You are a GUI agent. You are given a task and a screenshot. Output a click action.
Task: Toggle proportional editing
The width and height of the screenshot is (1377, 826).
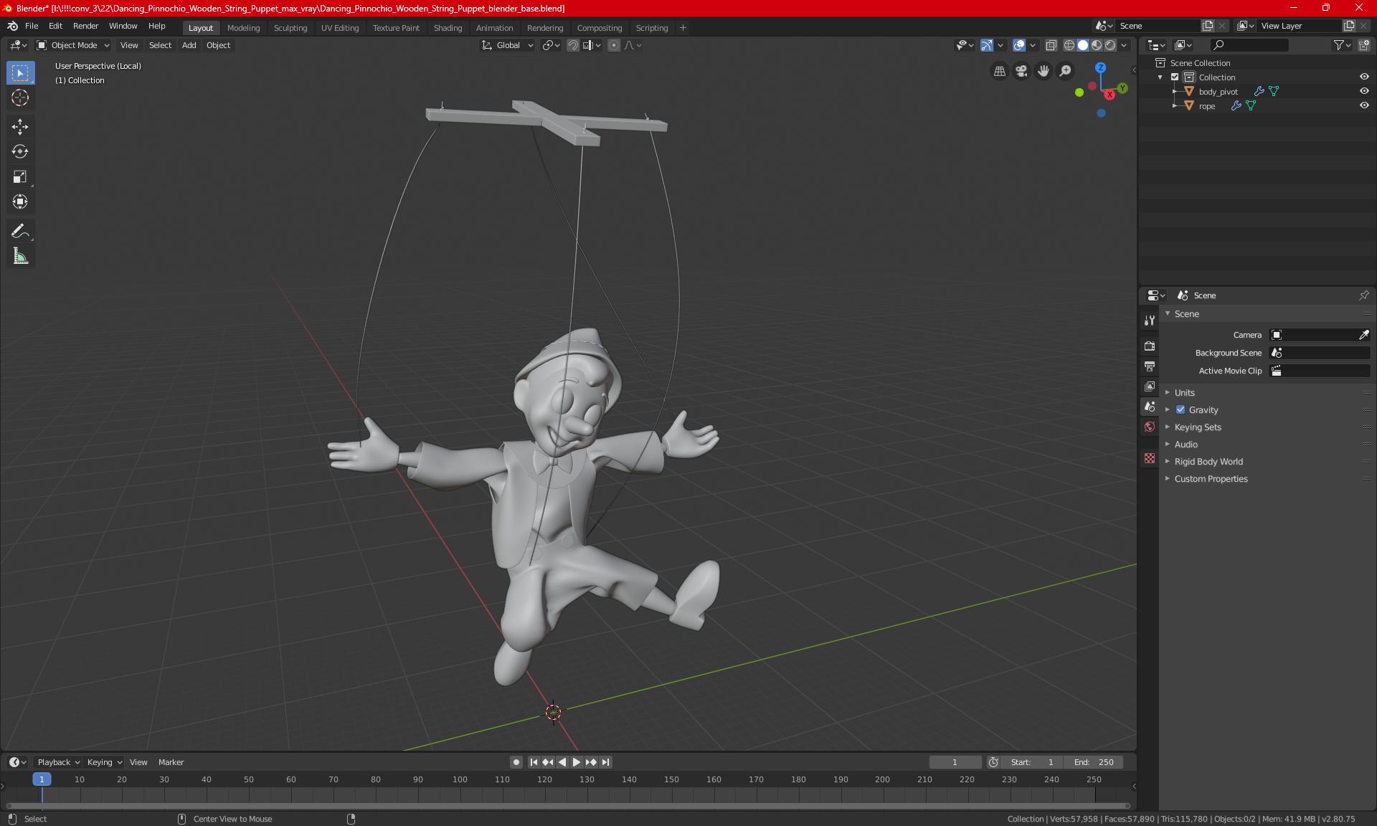614,45
